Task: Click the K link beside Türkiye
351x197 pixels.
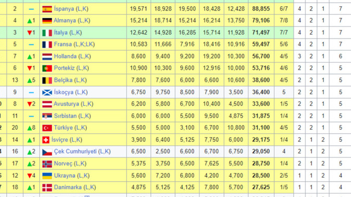Action: coord(83,128)
